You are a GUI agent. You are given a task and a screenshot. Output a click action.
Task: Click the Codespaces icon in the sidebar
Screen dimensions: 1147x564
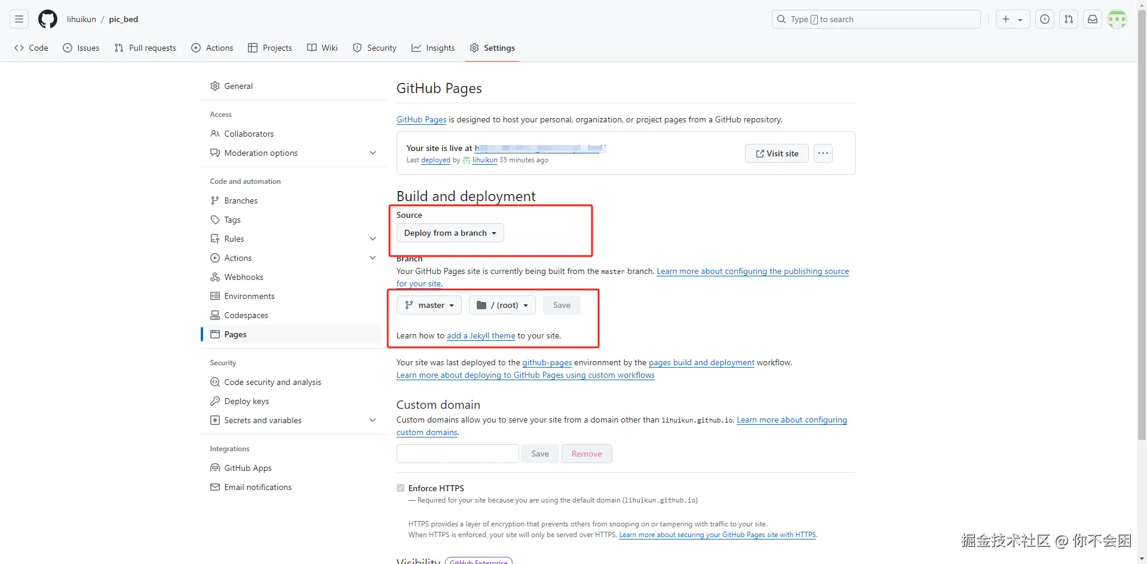tap(215, 315)
